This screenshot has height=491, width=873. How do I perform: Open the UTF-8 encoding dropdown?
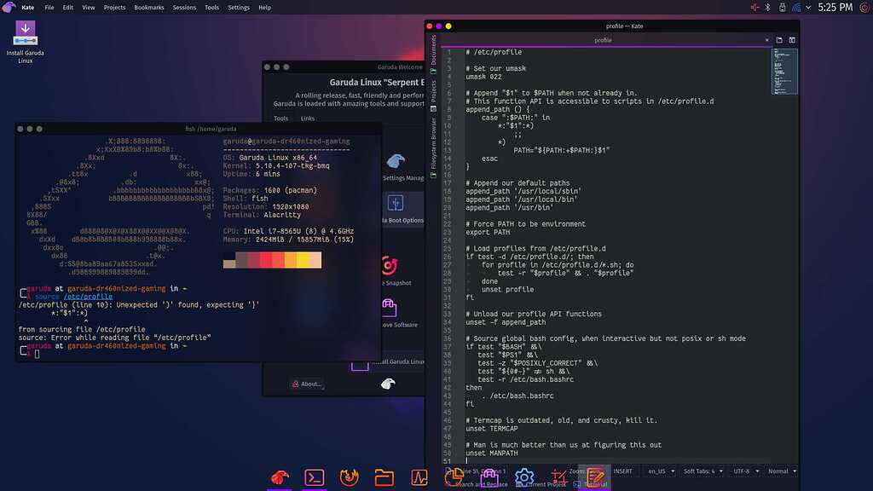(x=744, y=471)
